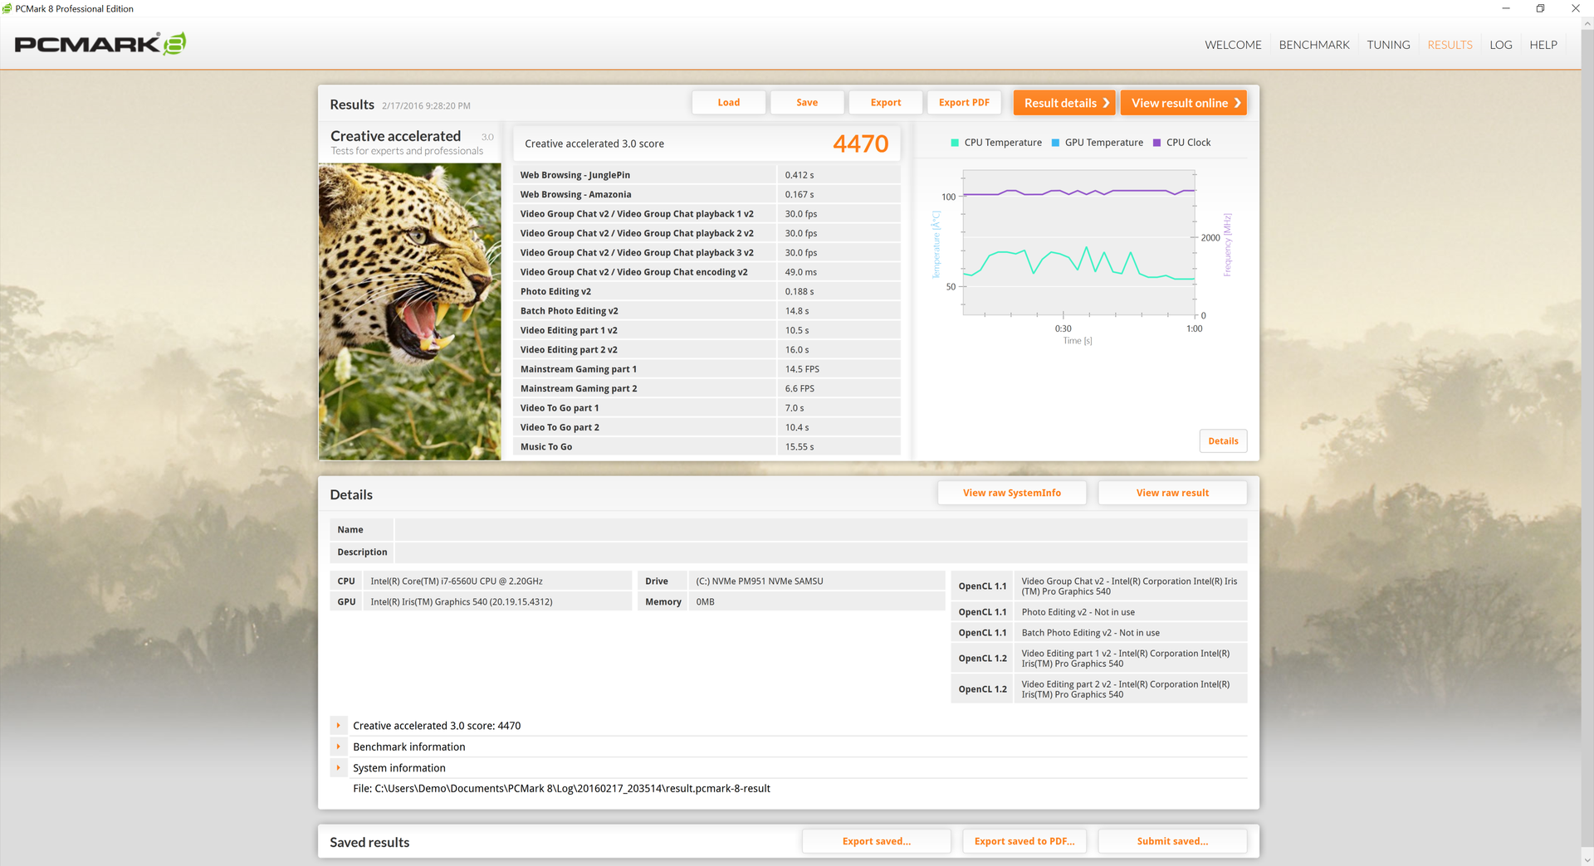Toggle CPU Clock legend swatch

coord(1156,143)
